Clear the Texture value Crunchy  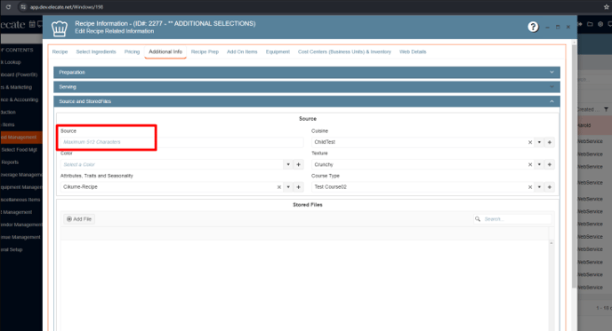[x=530, y=165]
